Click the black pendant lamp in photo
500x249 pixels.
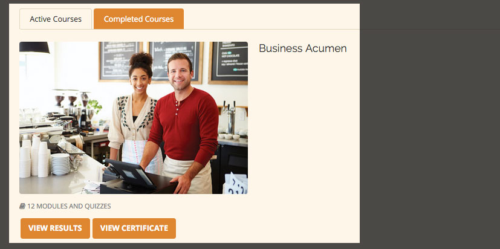[x=34, y=48]
